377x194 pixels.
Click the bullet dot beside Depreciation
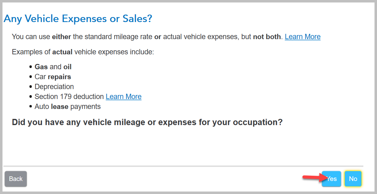31,87
